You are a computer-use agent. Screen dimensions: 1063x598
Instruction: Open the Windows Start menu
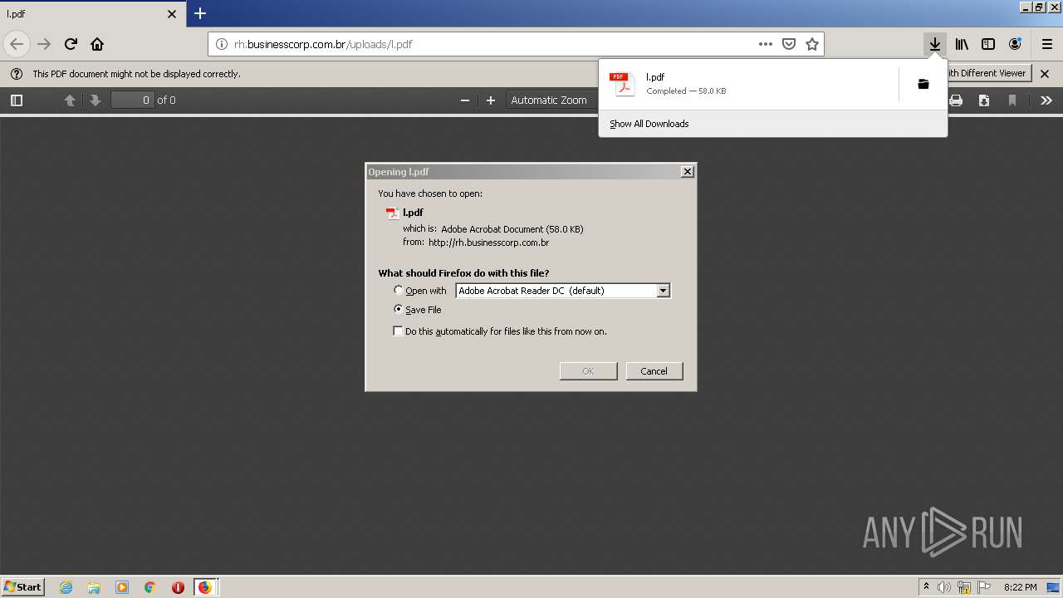click(23, 587)
